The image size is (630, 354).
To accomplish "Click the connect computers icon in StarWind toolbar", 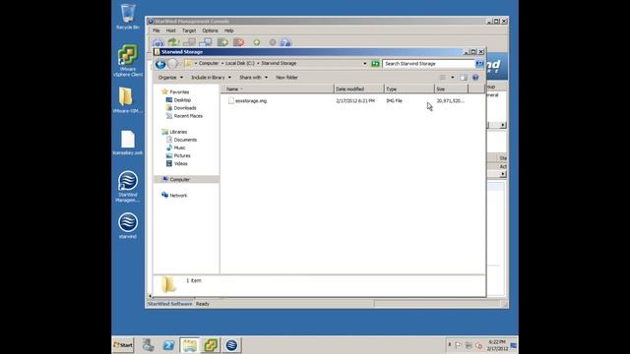I will point(206,42).
